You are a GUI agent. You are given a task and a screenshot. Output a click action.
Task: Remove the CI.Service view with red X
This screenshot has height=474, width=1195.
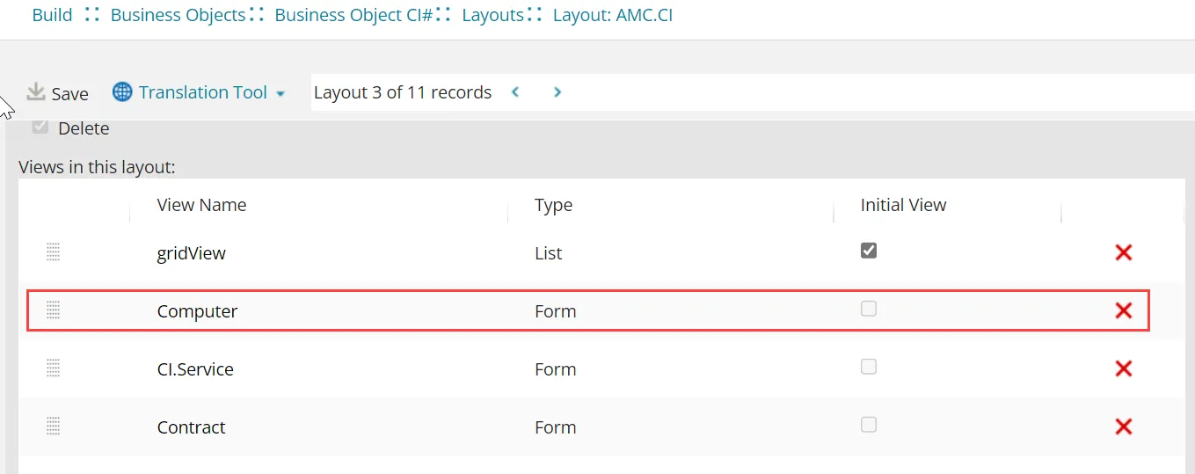coord(1123,368)
